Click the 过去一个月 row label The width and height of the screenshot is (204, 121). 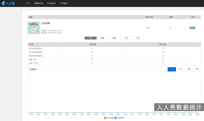point(33,63)
